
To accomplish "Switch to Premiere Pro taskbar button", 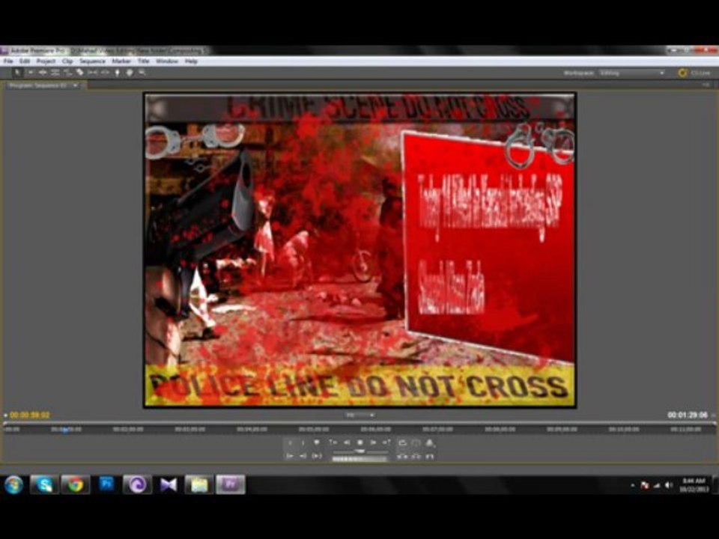I will [230, 484].
